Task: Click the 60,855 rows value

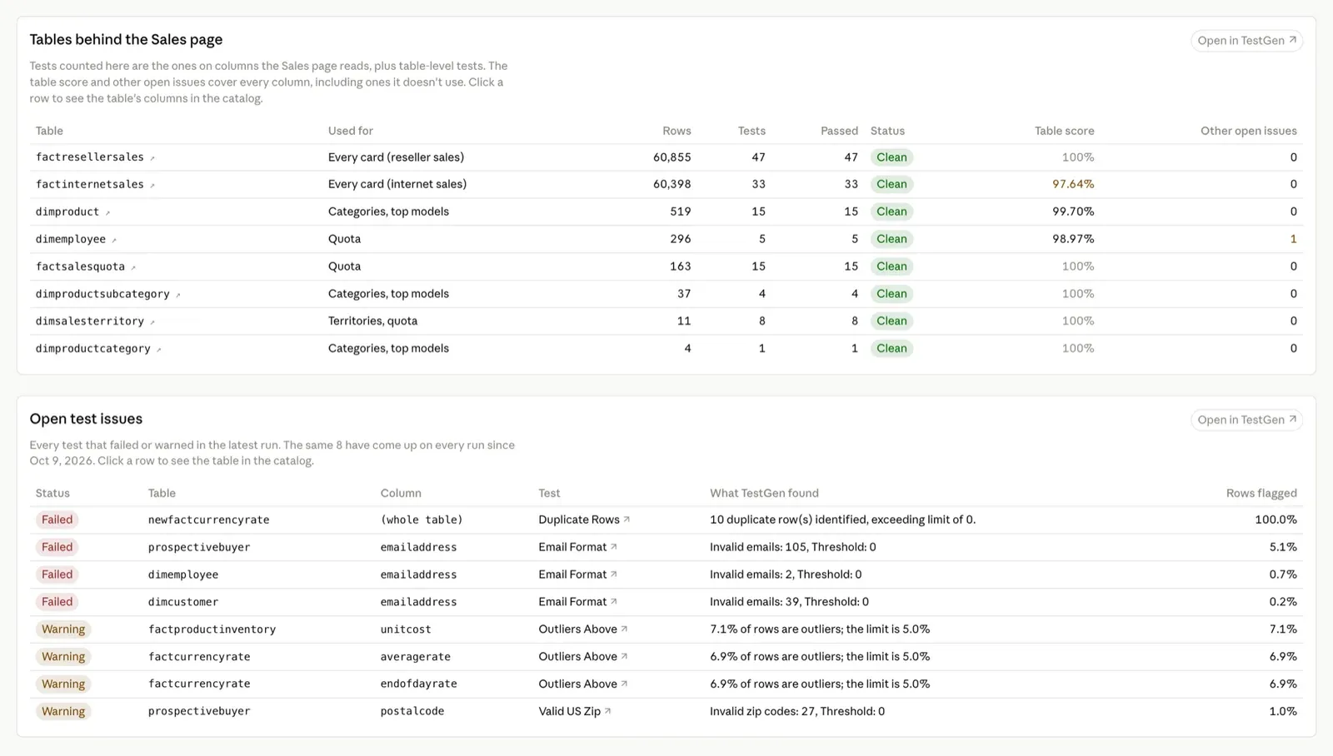Action: click(672, 157)
